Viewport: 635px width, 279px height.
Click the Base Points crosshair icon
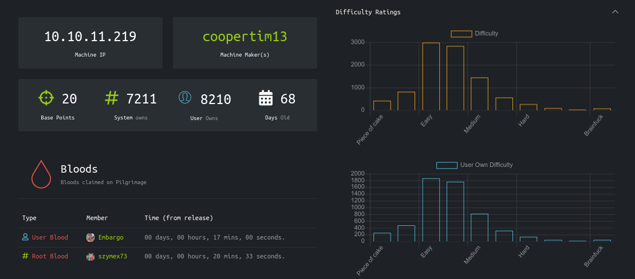click(x=46, y=98)
